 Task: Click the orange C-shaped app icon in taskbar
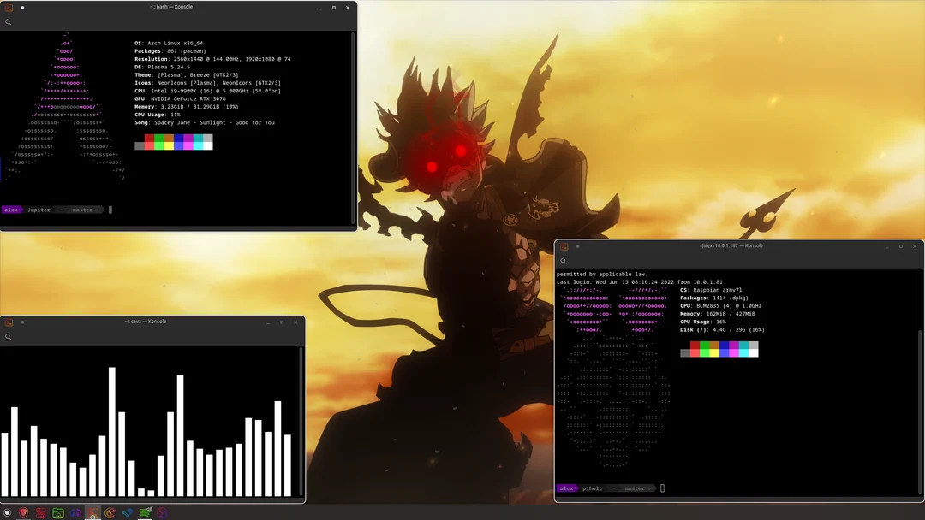(x=110, y=513)
